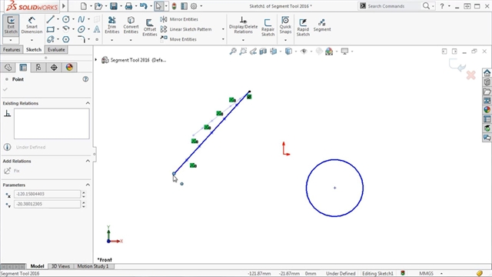
Task: Click the X coordinate parameter field
Action: (47, 194)
